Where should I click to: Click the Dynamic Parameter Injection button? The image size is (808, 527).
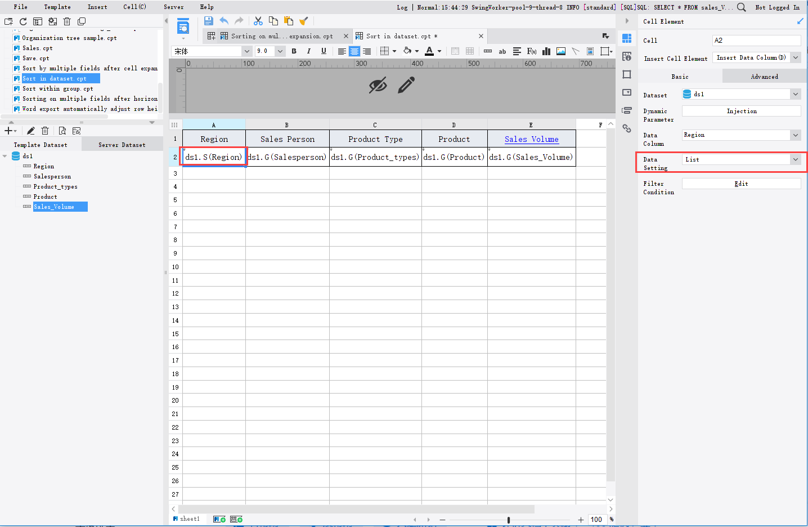pos(742,111)
